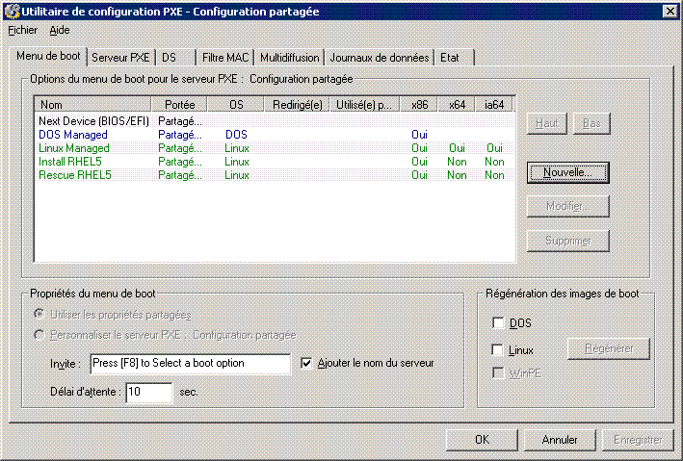Click the OS column header
683x461 pixels.
(x=237, y=104)
